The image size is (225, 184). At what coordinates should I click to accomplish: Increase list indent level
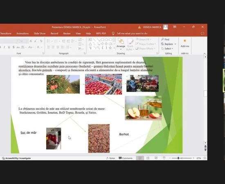tap(68, 41)
